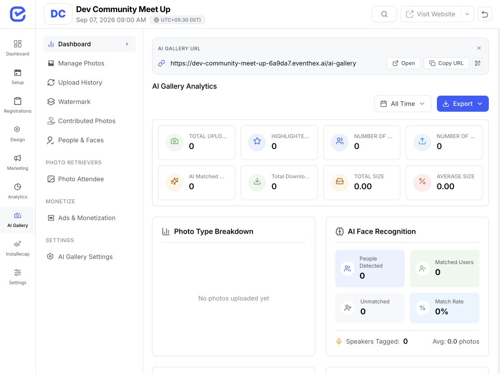Open the AI gallery link

point(404,63)
